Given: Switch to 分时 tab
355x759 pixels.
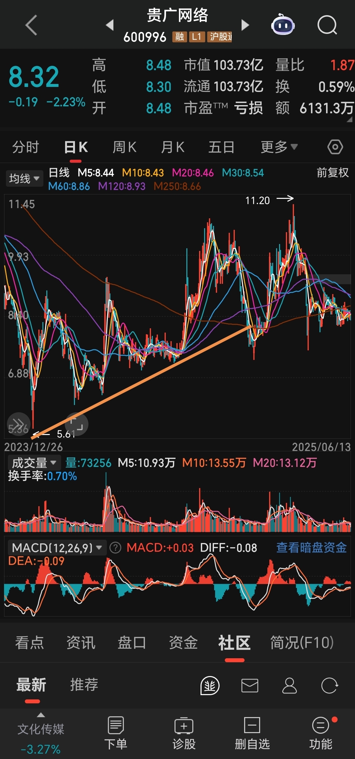Looking at the screenshot, I should (x=26, y=147).
